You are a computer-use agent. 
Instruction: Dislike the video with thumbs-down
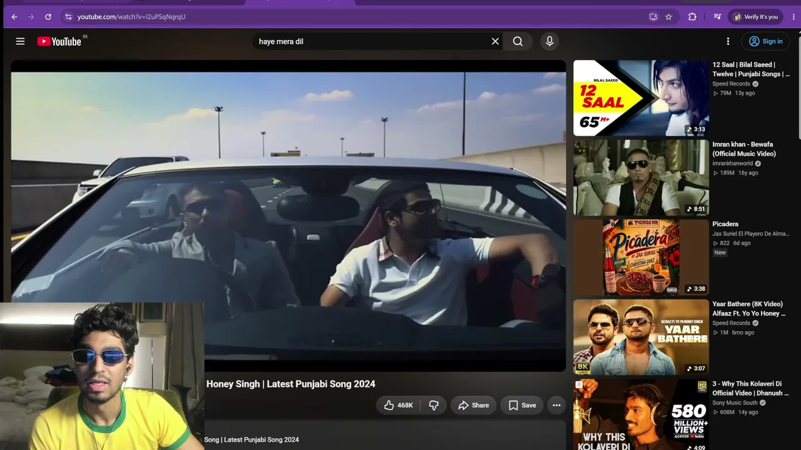(x=434, y=405)
